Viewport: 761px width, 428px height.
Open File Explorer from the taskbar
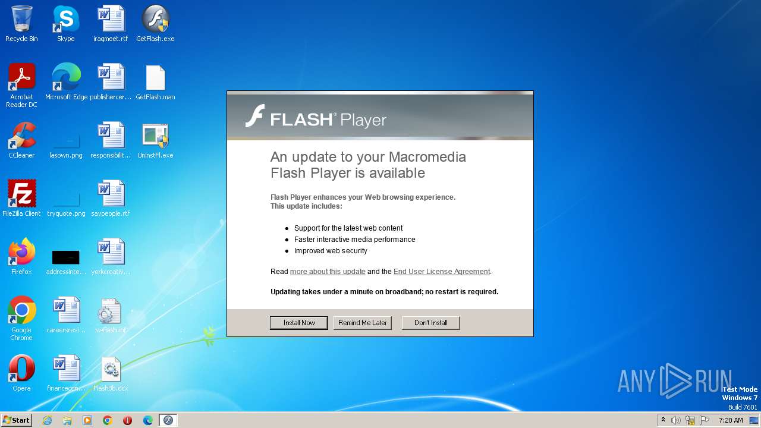click(67, 420)
